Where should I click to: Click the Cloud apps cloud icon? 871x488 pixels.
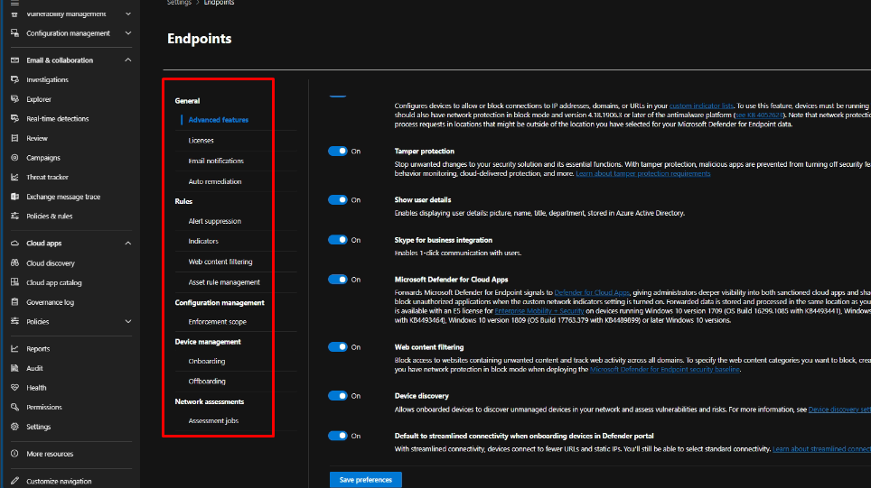pos(15,243)
